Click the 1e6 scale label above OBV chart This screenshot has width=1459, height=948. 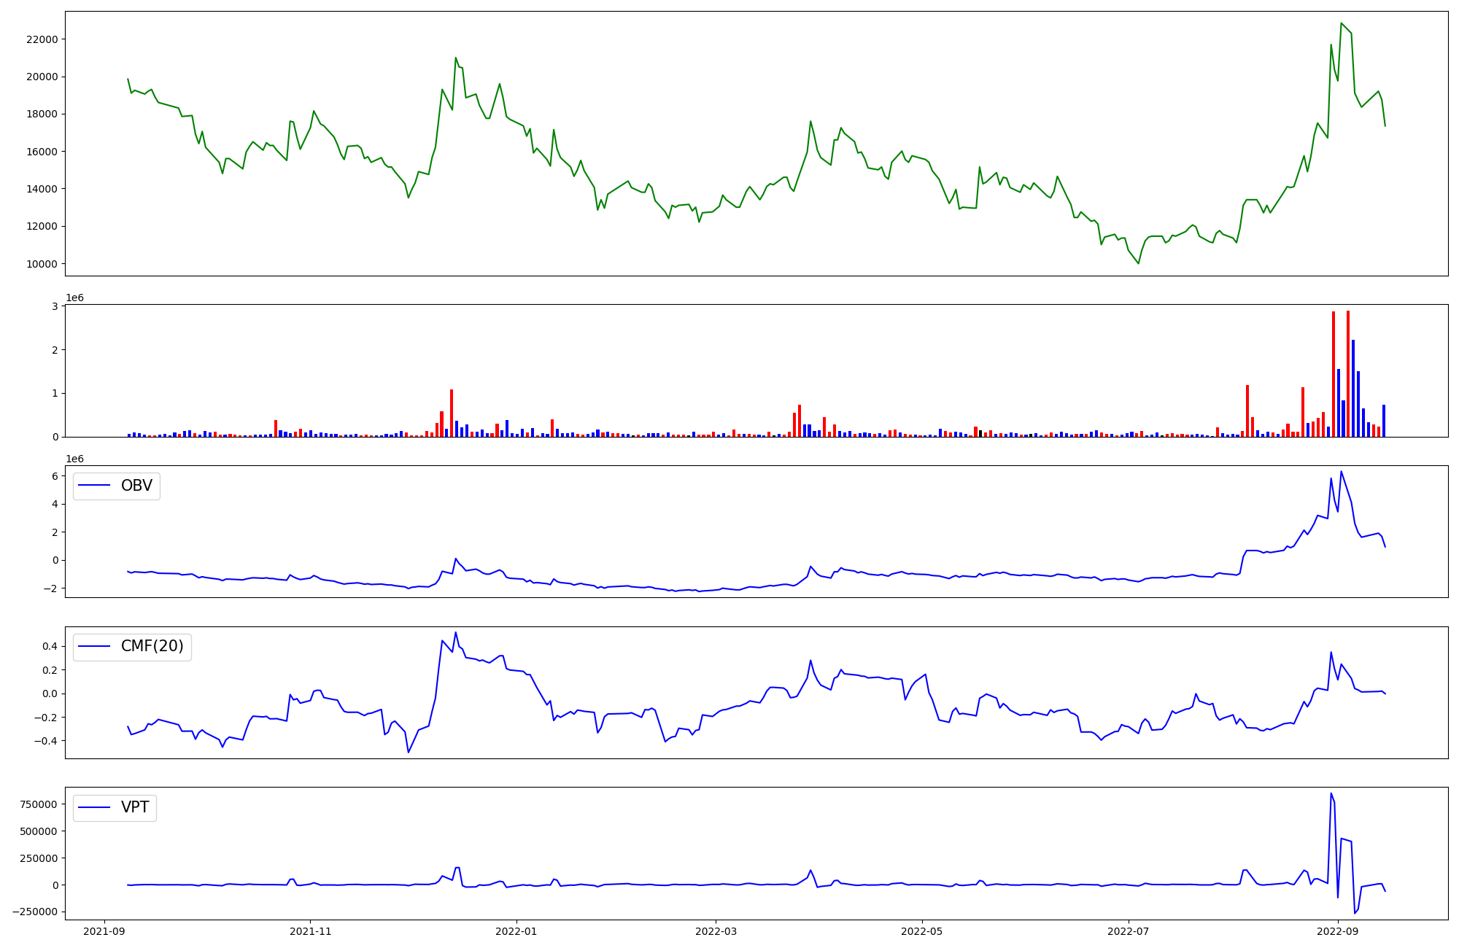pos(75,459)
